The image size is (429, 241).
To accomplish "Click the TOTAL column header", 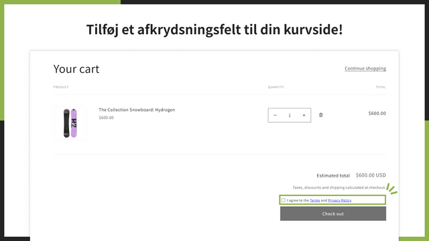I will (x=381, y=87).
